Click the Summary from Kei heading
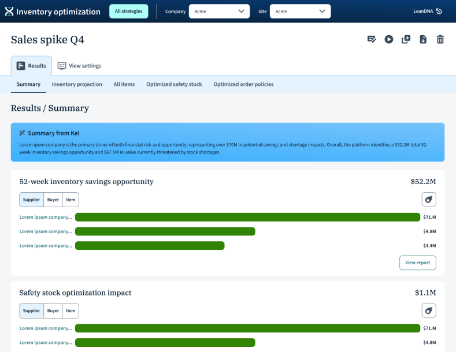Image resolution: width=456 pixels, height=352 pixels. [x=54, y=133]
